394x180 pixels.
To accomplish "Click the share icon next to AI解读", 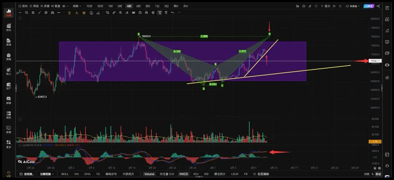I will [378, 6].
